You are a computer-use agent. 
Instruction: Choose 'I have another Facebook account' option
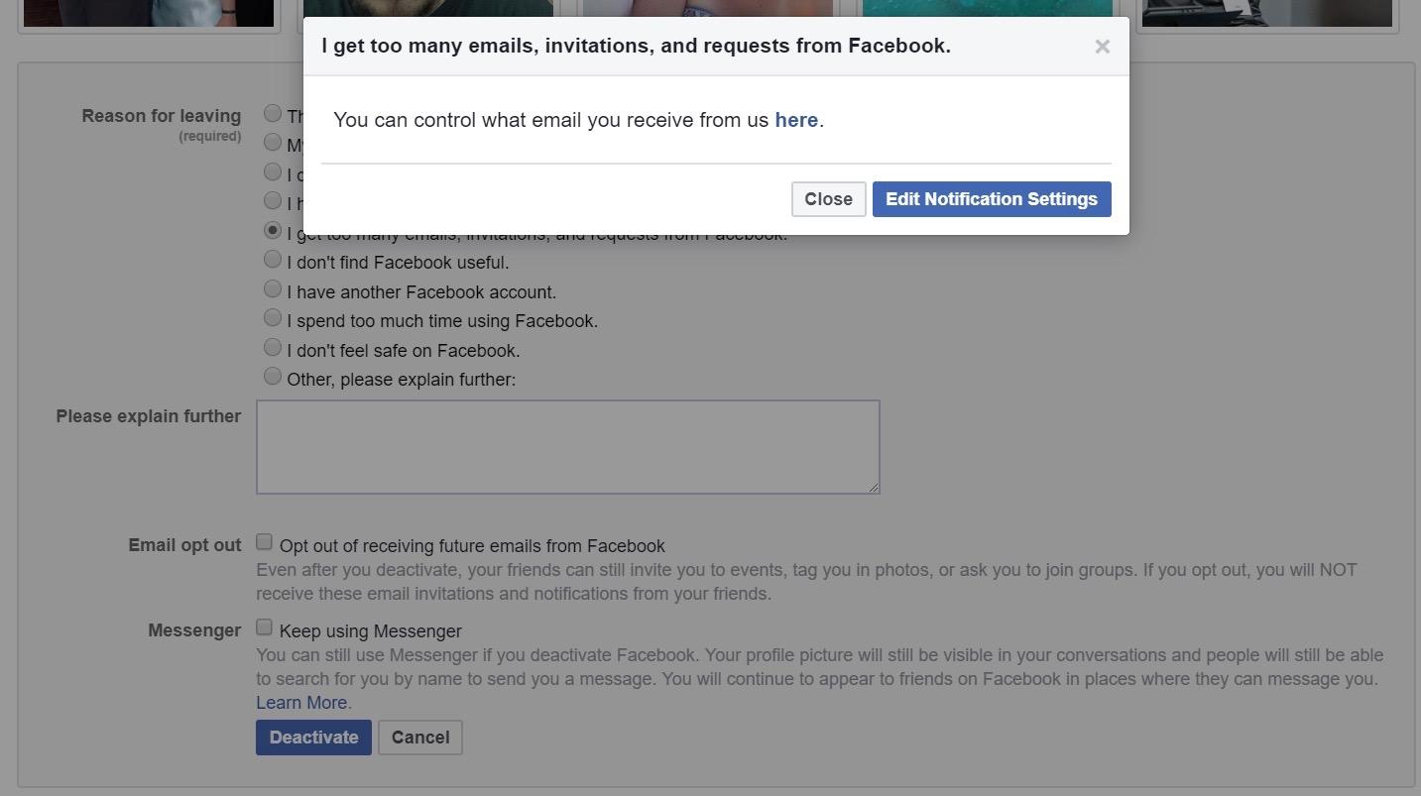point(273,289)
